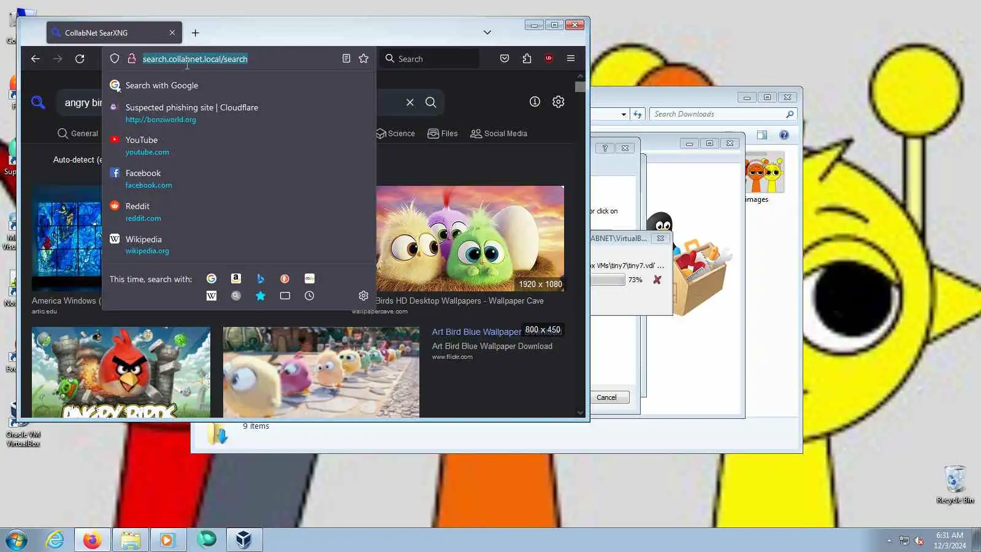Pick the Facebook suggestion

coord(239,179)
